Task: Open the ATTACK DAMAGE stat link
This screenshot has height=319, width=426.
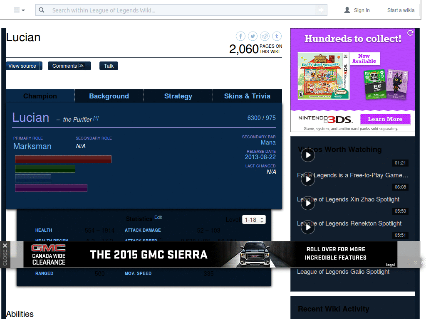Action: (x=143, y=230)
